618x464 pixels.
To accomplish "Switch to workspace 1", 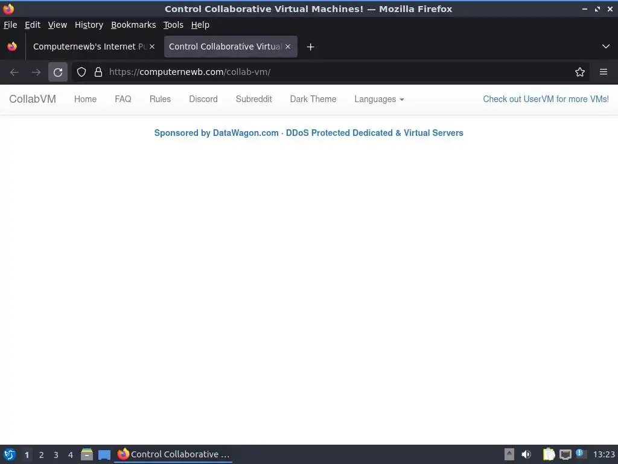I will [x=27, y=455].
